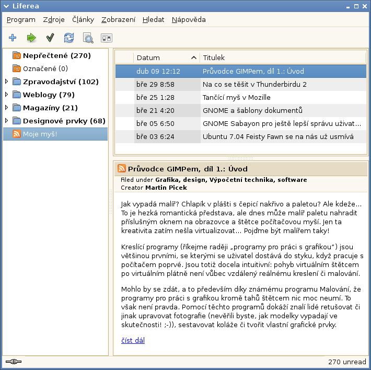Click the article headline Průvodce GIMPem, díl 1.: Úvod
Screen dimensions: 371x370
coord(188,169)
